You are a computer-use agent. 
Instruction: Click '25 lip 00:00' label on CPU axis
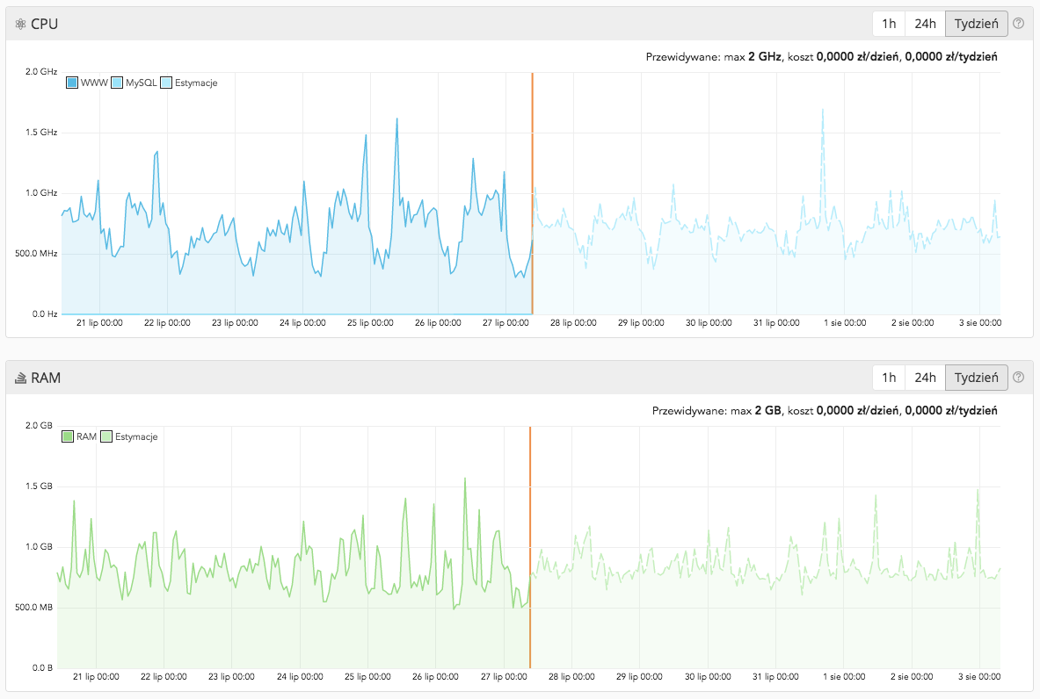[370, 322]
